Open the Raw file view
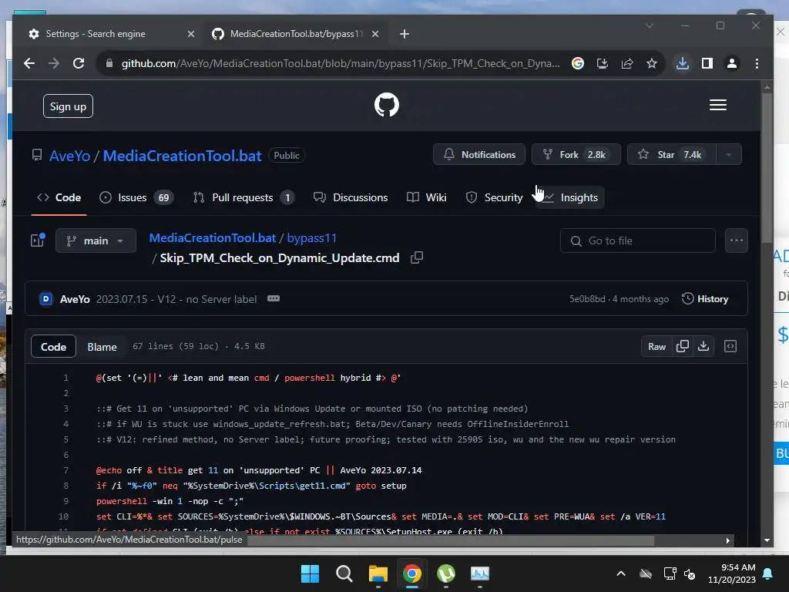This screenshot has width=789, height=592. (x=656, y=346)
